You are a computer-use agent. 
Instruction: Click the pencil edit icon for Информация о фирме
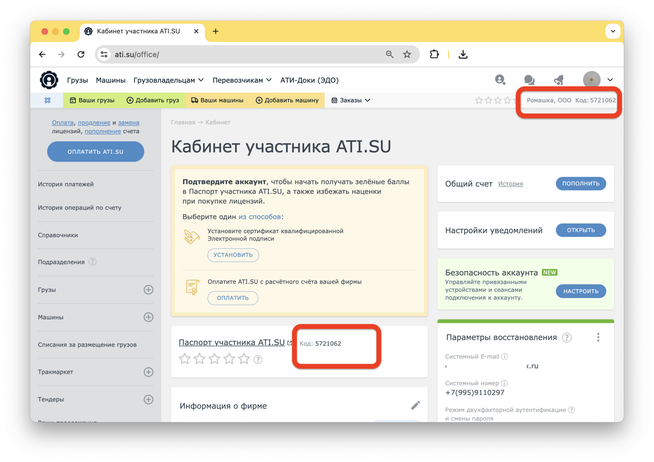415,405
